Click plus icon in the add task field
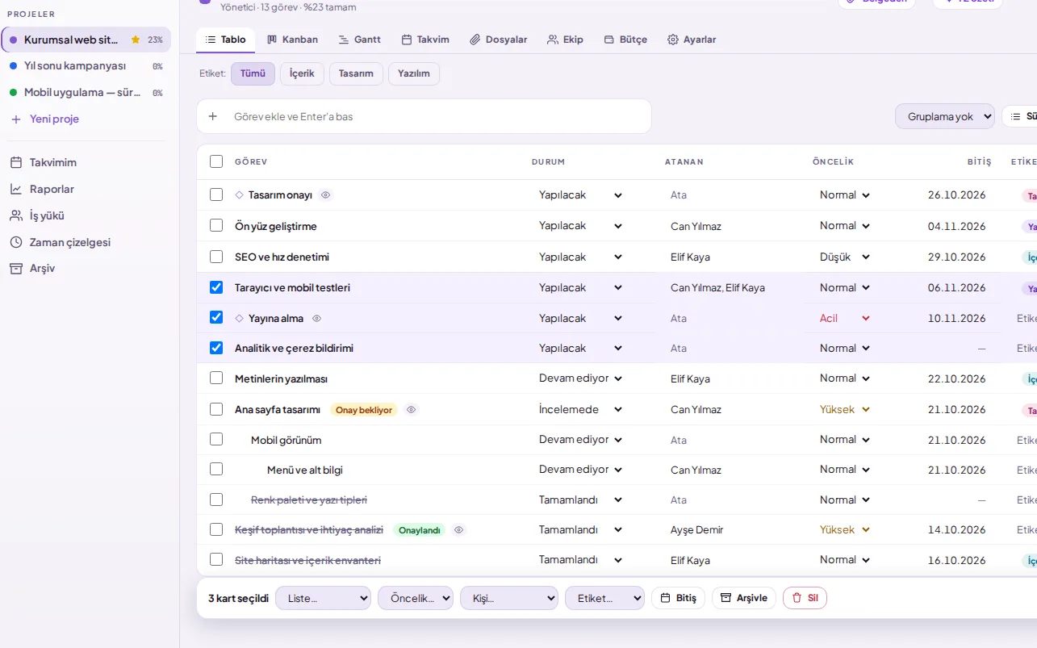 coord(213,116)
